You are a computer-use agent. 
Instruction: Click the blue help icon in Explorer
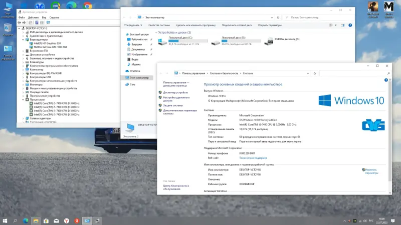pos(350,25)
